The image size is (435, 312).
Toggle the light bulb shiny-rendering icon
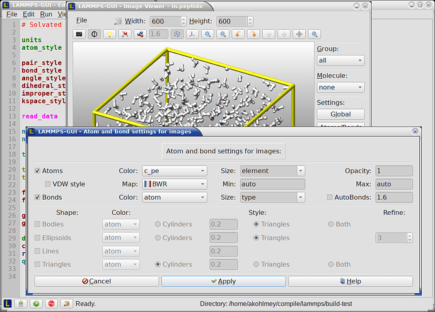110,34
